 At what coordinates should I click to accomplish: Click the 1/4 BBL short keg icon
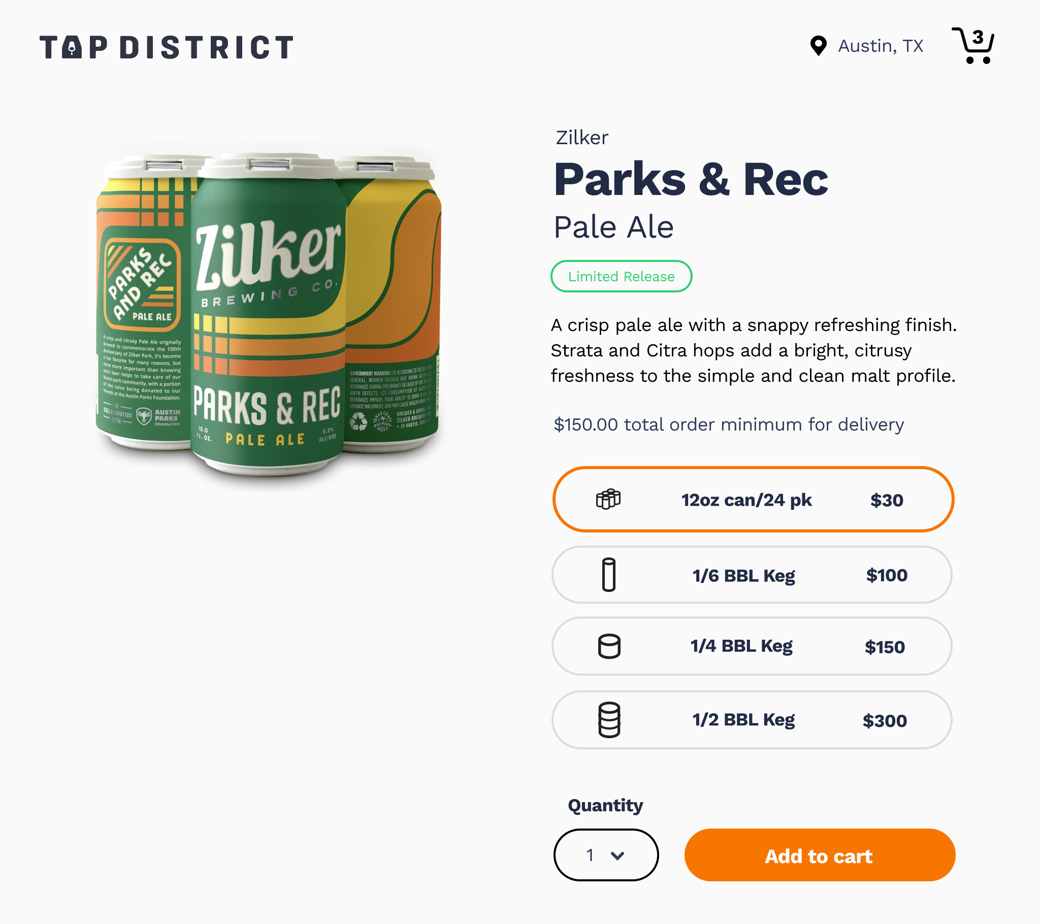coord(608,646)
